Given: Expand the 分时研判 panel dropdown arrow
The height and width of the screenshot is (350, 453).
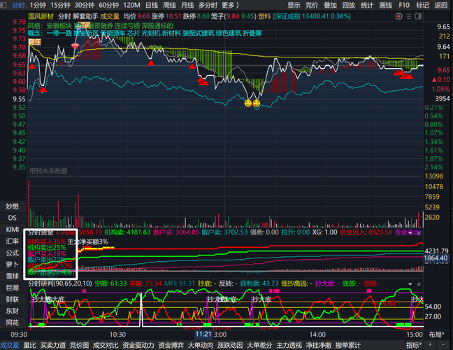Looking at the screenshot, I should (410, 284).
